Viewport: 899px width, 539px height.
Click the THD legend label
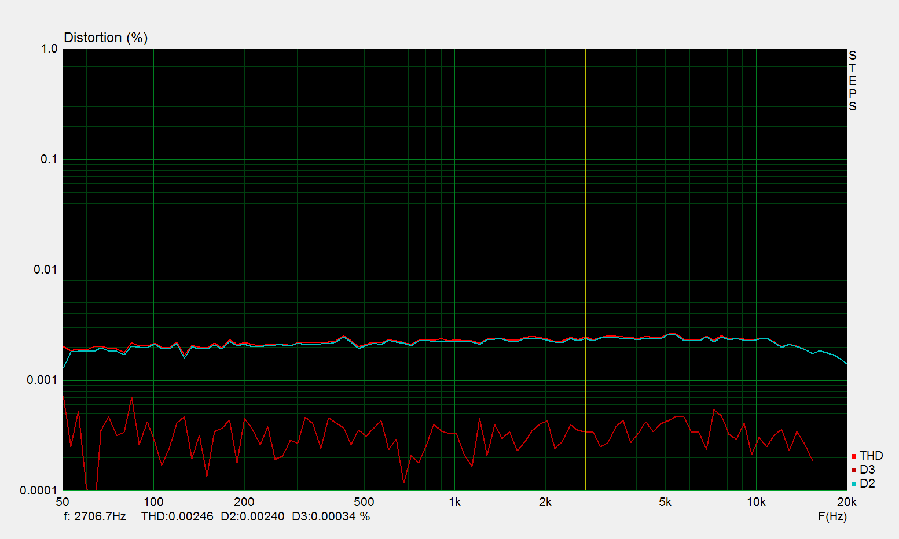(x=871, y=456)
